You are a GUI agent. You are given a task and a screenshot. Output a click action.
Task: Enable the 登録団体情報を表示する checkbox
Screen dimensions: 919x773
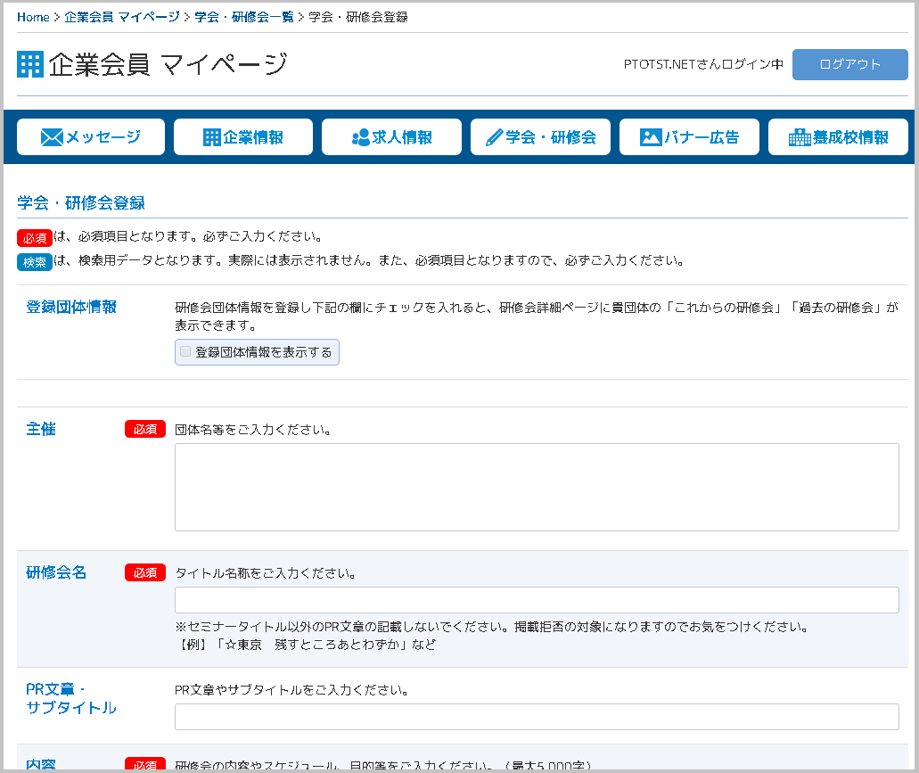point(185,352)
